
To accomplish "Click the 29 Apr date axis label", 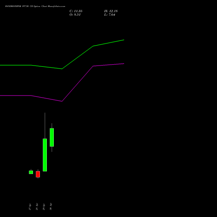I will point(44,207).
